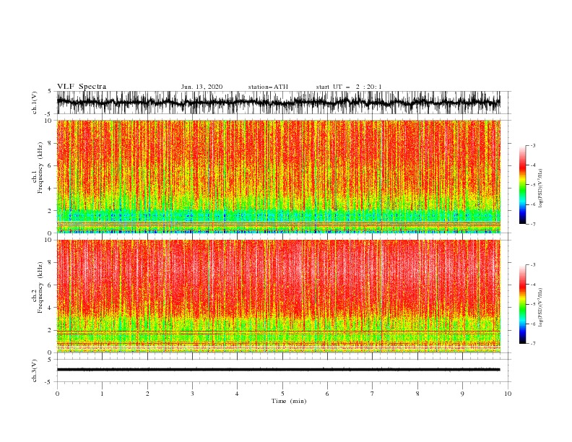Click inside the ch.1 spectrogram panel
This screenshot has height=442, width=572.
click(x=278, y=176)
